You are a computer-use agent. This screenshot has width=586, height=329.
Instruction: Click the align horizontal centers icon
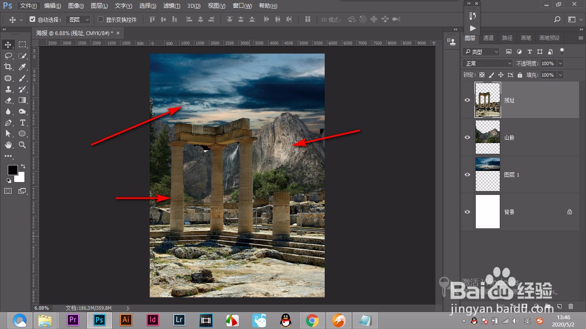point(200,19)
